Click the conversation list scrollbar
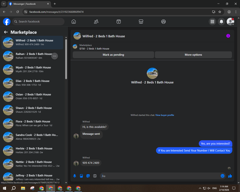This screenshot has width=240, height=192. [66, 59]
